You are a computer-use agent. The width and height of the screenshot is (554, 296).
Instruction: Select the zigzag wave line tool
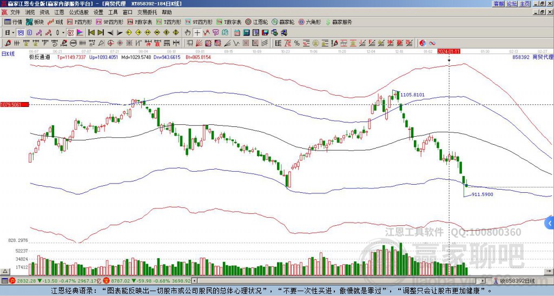click(236, 43)
